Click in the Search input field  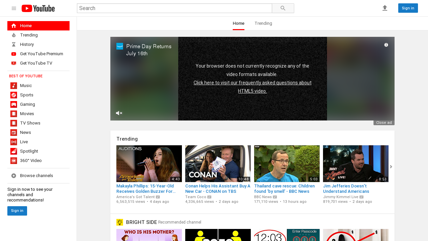(x=175, y=8)
